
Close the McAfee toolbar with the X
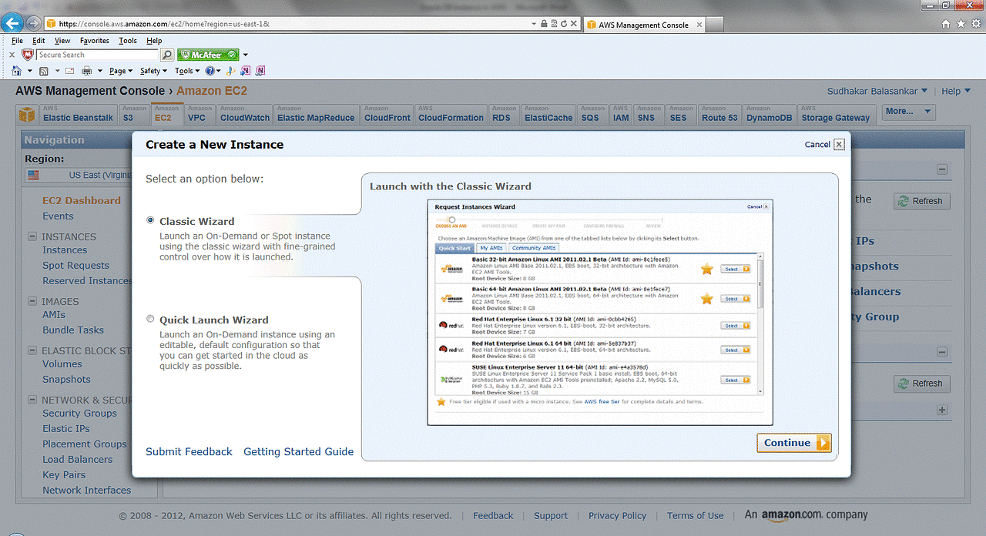tap(12, 55)
